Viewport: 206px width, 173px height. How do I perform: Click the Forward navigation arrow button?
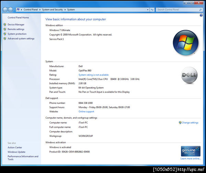click(x=11, y=10)
